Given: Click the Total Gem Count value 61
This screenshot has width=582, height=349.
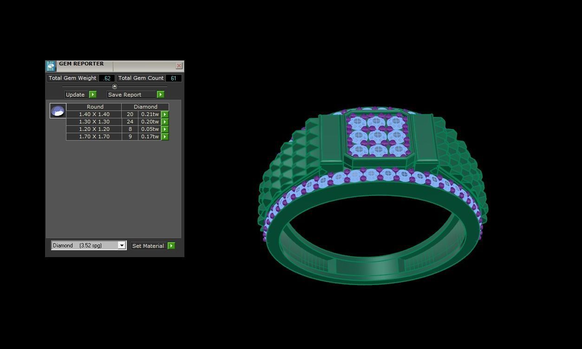Looking at the screenshot, I should tap(173, 78).
